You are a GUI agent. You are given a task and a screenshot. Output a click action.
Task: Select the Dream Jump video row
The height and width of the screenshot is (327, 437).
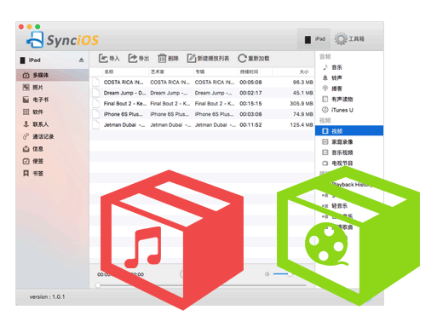tap(202, 93)
